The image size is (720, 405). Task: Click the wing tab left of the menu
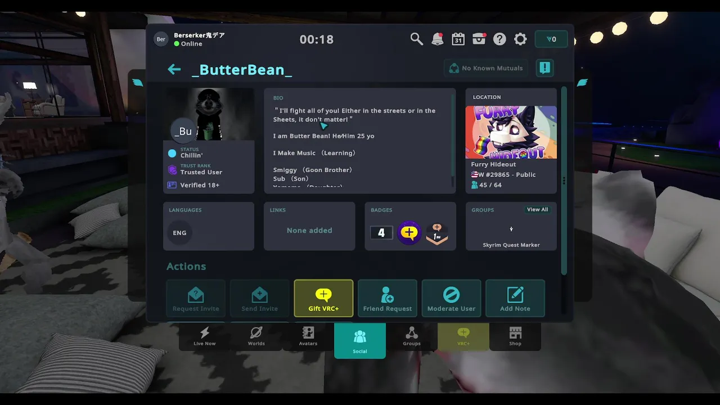tap(137, 83)
